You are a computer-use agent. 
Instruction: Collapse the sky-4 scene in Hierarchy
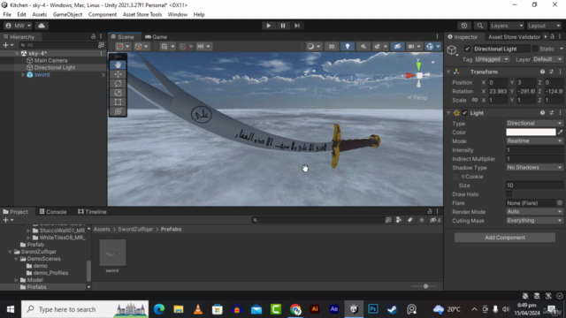click(x=17, y=53)
